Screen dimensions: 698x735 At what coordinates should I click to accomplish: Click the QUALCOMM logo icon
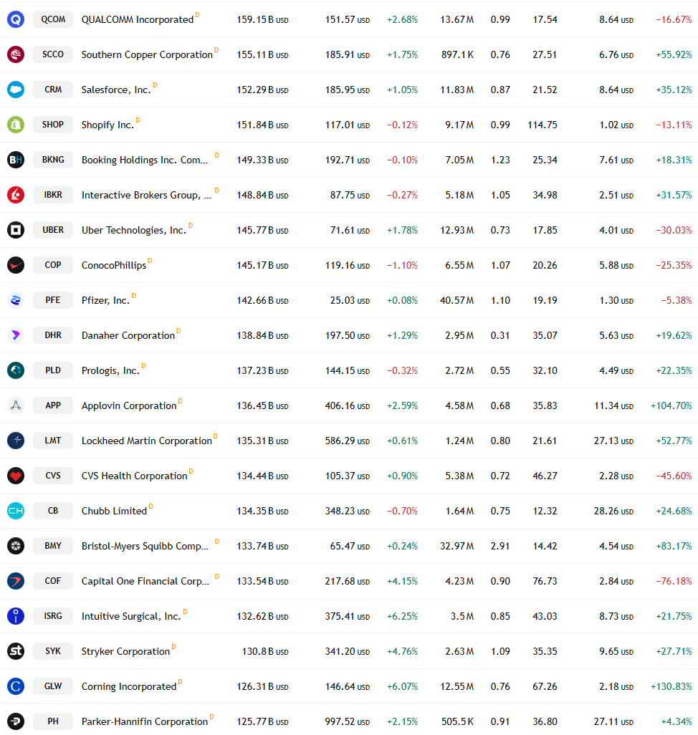(16, 19)
